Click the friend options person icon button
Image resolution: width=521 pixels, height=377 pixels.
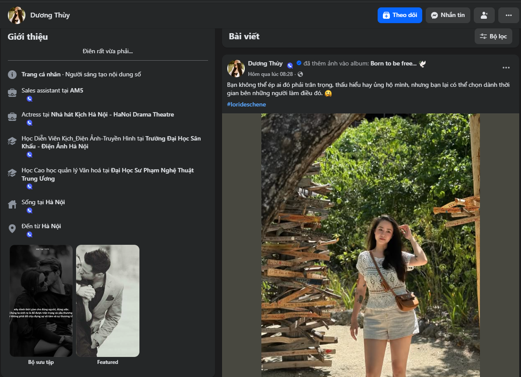click(484, 15)
